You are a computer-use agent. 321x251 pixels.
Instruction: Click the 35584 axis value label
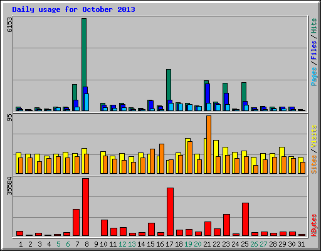coord(9,186)
